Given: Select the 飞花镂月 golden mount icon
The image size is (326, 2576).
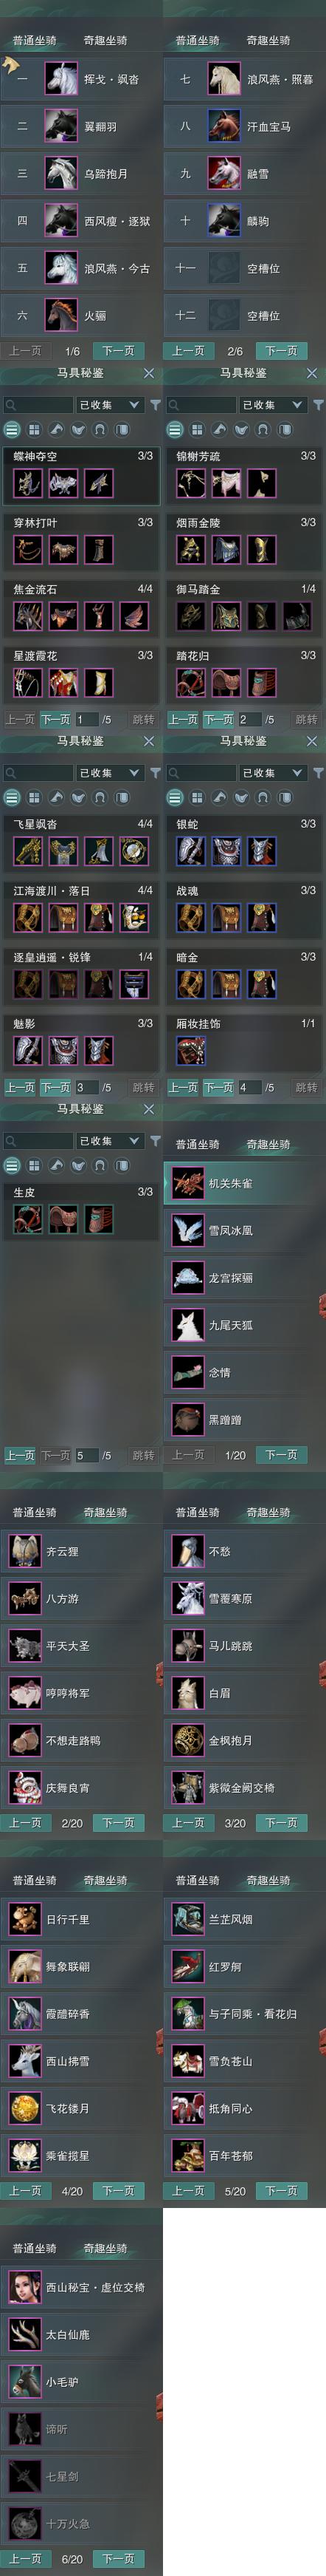Looking at the screenshot, I should 25,2108.
